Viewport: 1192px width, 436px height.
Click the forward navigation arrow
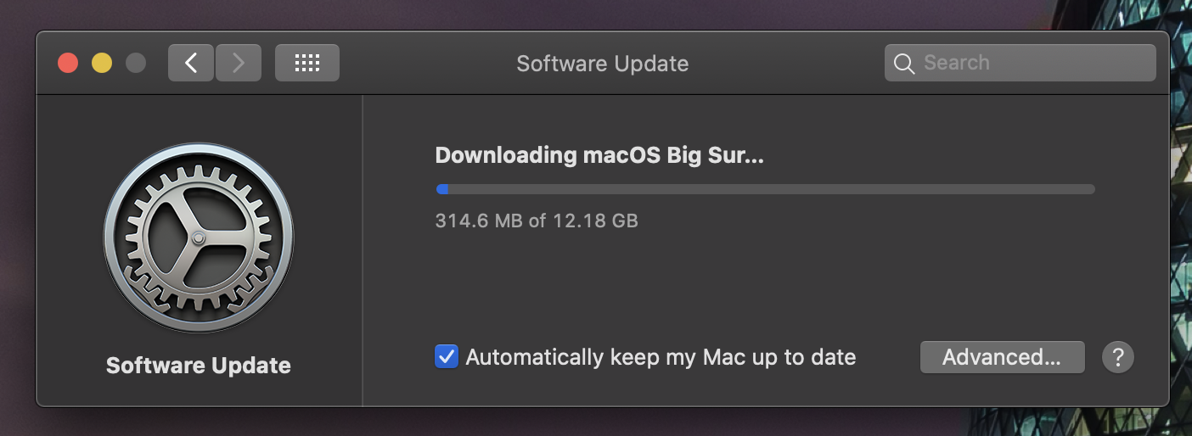click(x=239, y=63)
